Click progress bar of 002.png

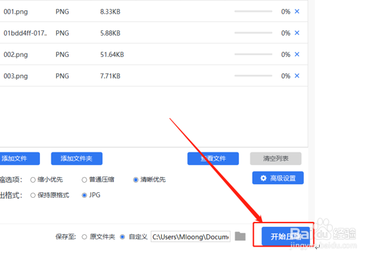tap(253, 54)
